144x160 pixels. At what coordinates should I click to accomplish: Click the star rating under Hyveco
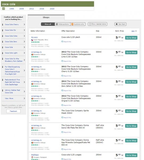35,42
